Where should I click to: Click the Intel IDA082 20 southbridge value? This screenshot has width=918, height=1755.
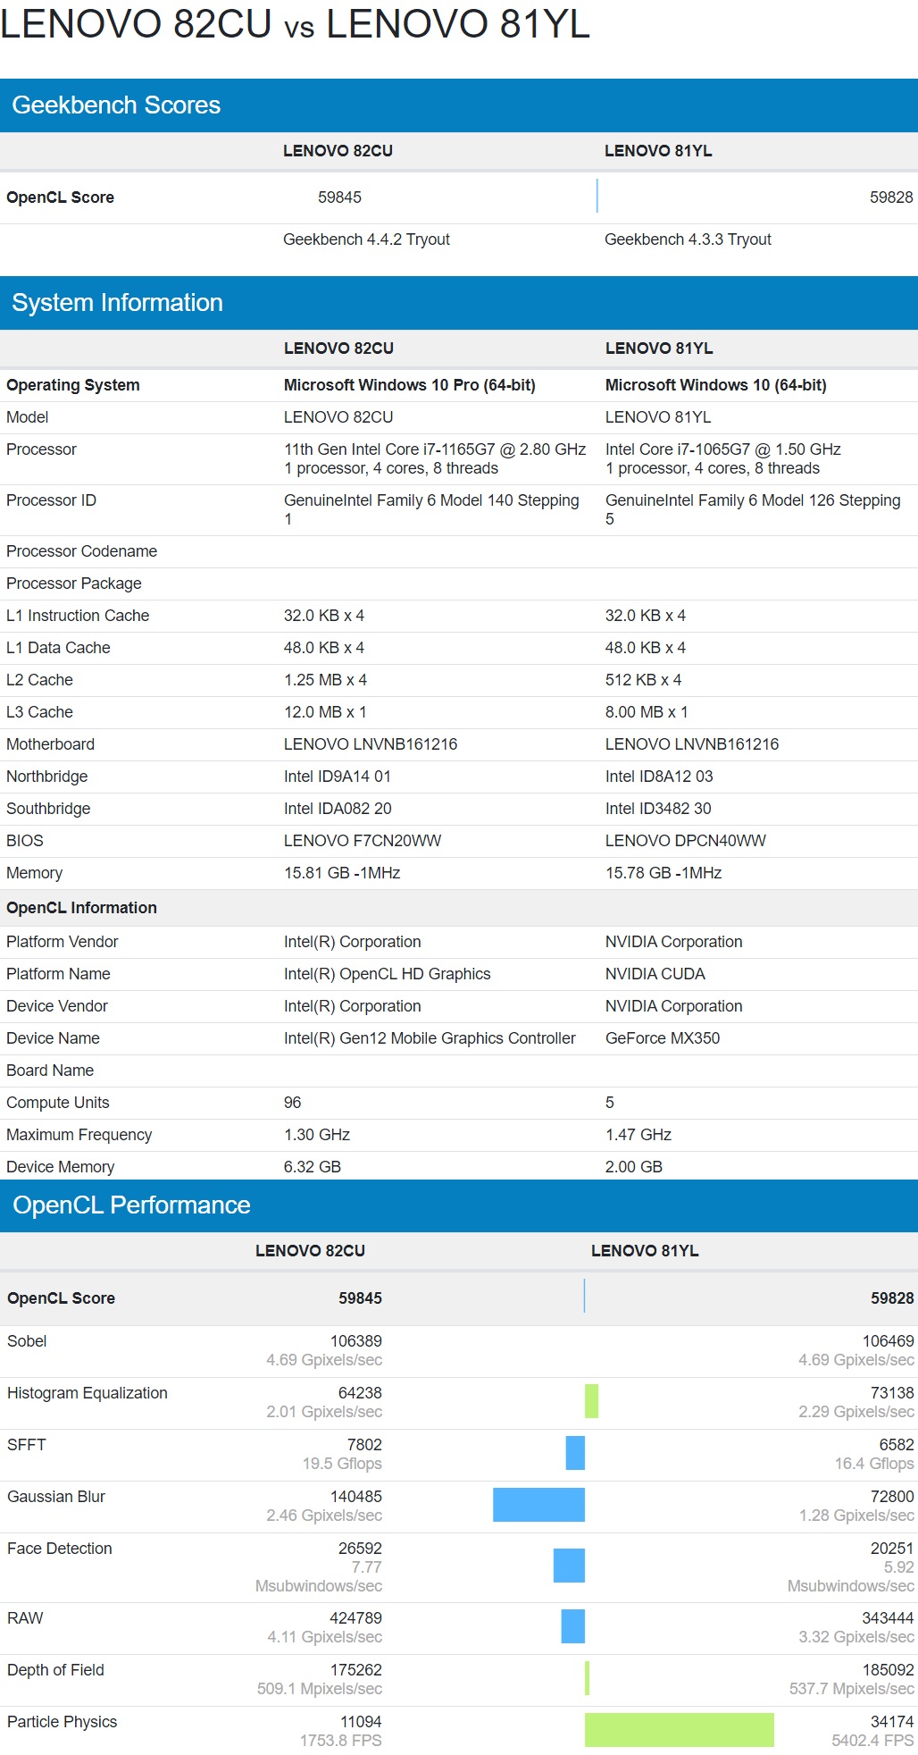[338, 809]
